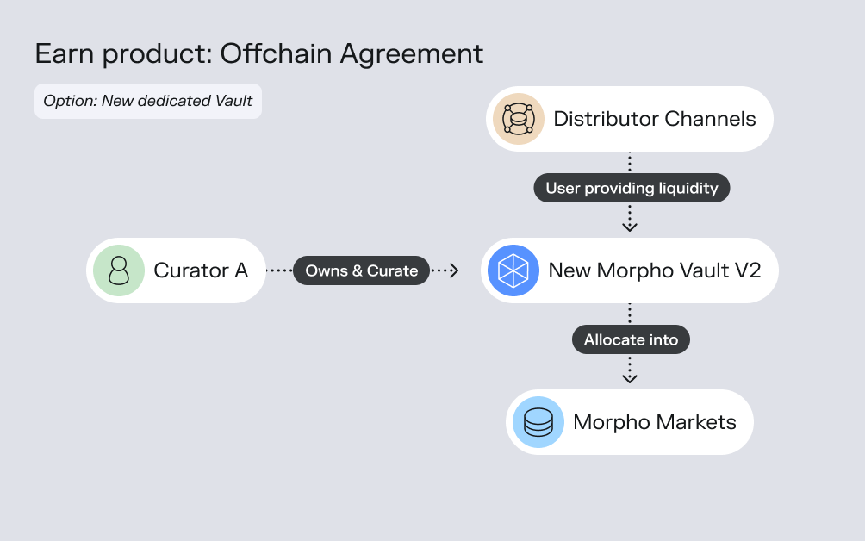Click the Allocate into label
The width and height of the screenshot is (865, 541).
point(631,339)
